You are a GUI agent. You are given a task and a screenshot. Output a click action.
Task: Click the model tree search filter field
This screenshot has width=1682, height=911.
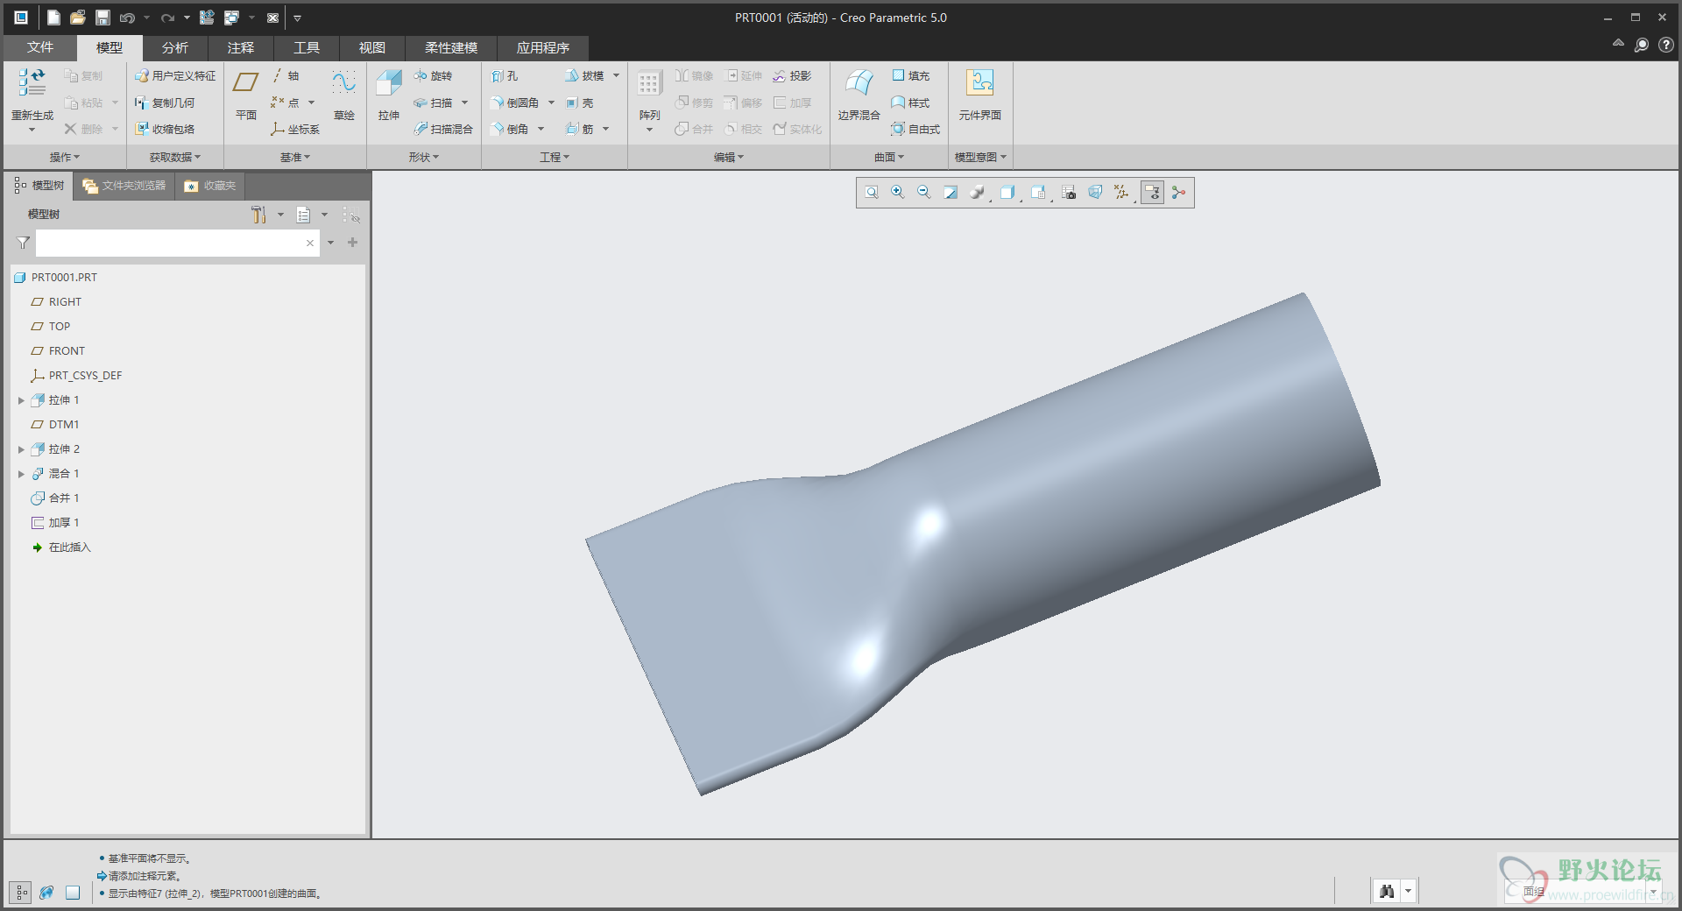178,243
